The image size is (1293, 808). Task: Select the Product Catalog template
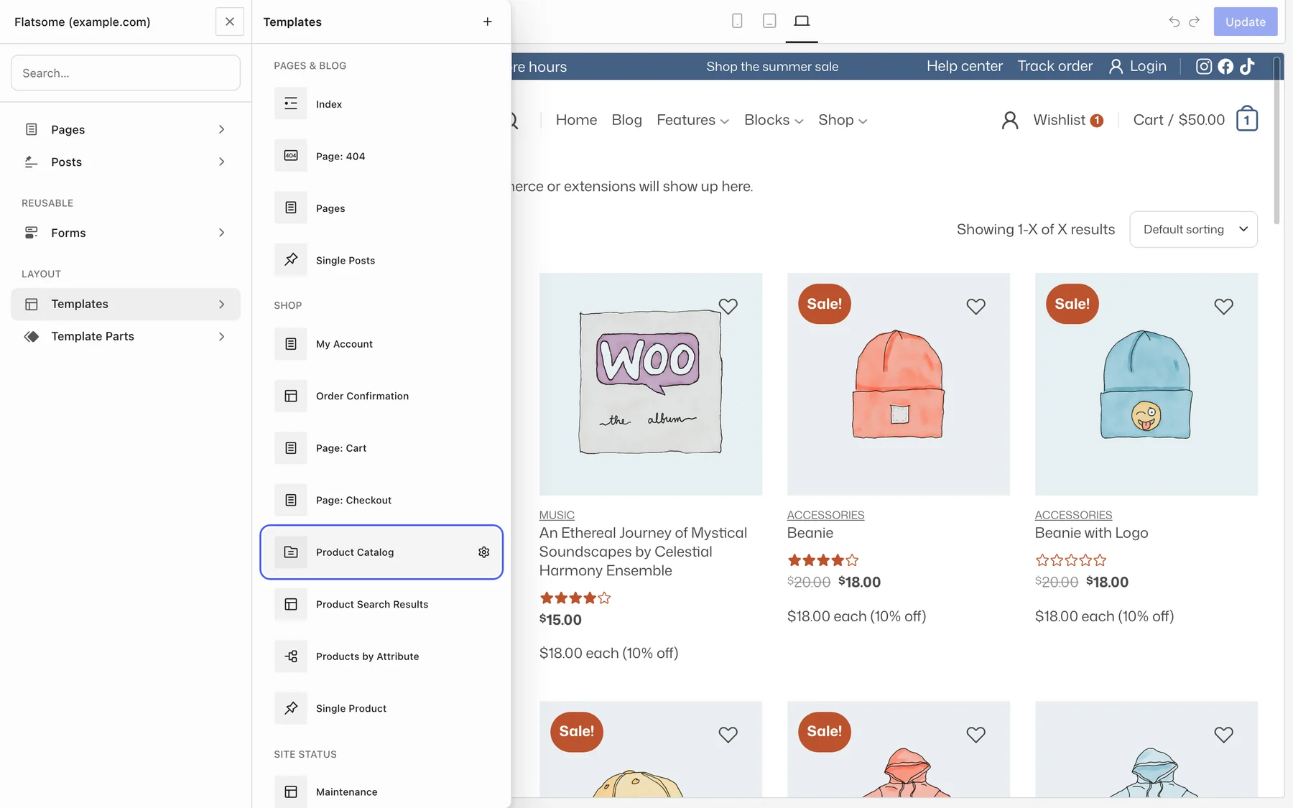coord(381,552)
